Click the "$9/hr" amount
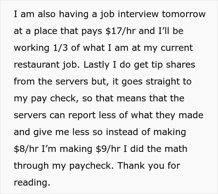This screenshot has height=194, width=218. pos(108,149)
